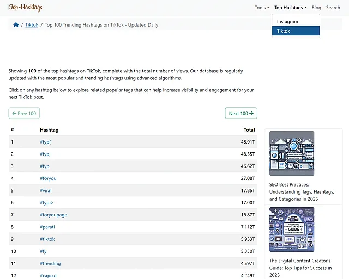Viewport: 349px width, 279px height.
Task: Open the #fyp( hashtag link
Action: [x=45, y=142]
